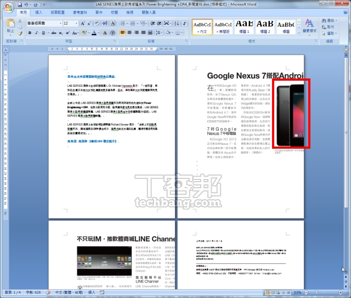Insert enclosed character (circled character icon)
351x298 pixels.
112,33
